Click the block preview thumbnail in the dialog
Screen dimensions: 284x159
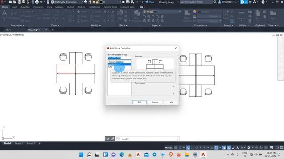(155, 64)
